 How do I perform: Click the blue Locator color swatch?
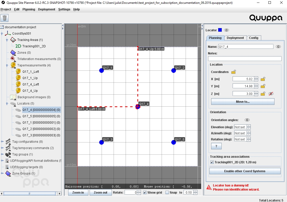[x=220, y=30]
